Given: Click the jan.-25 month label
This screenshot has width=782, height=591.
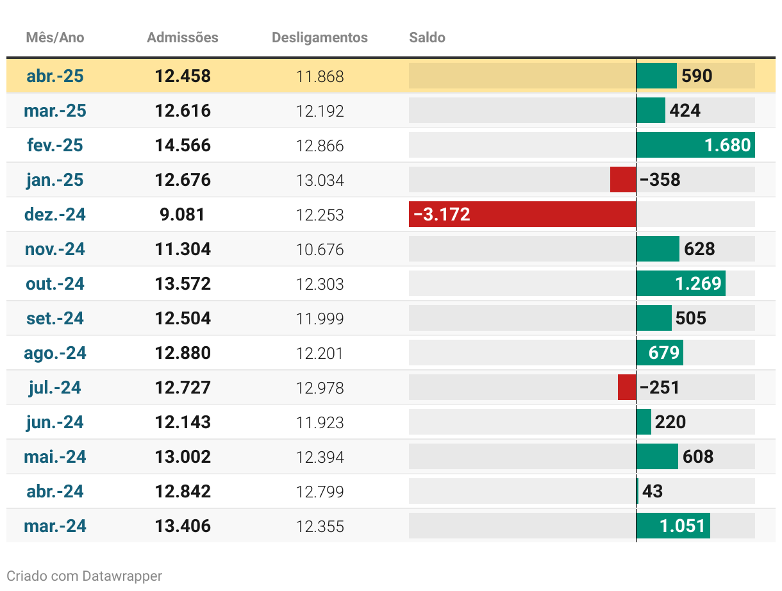Looking at the screenshot, I should pos(54,180).
